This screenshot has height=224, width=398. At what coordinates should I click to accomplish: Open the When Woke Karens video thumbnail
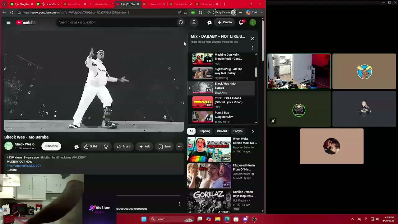tap(209, 149)
